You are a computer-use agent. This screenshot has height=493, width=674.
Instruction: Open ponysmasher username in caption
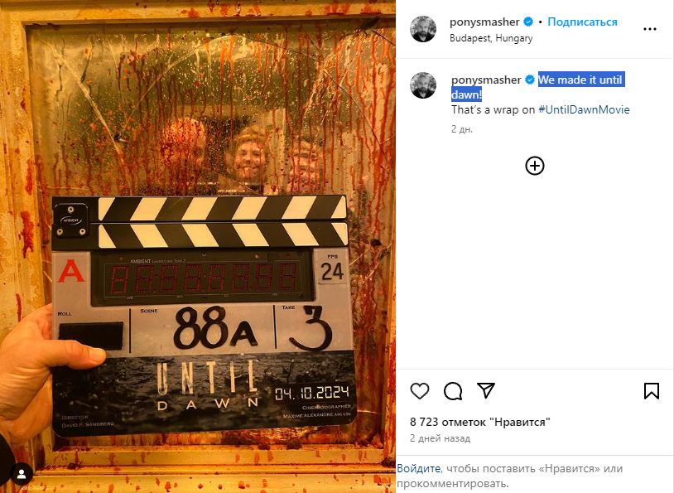point(486,80)
